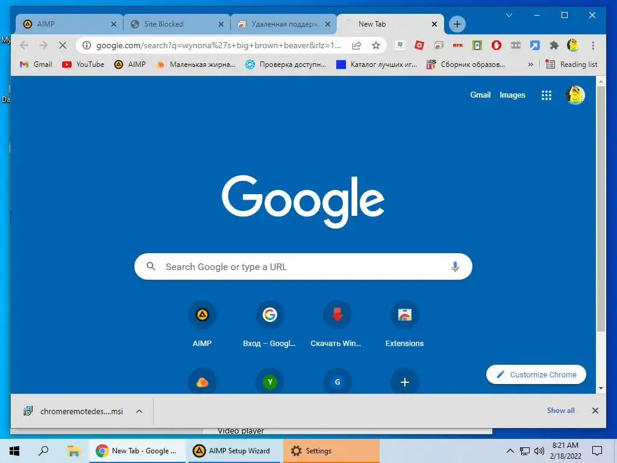Image resolution: width=617 pixels, height=463 pixels.
Task: Switch to AIMP Setup Wizard in taskbar
Action: [234, 451]
